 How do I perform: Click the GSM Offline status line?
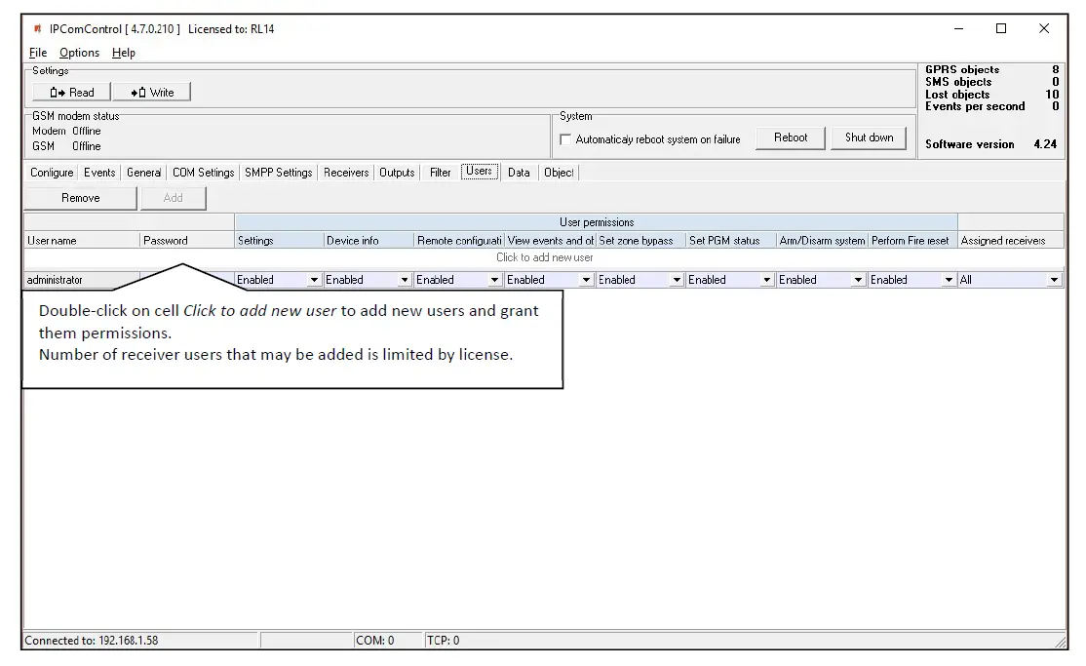[x=66, y=146]
